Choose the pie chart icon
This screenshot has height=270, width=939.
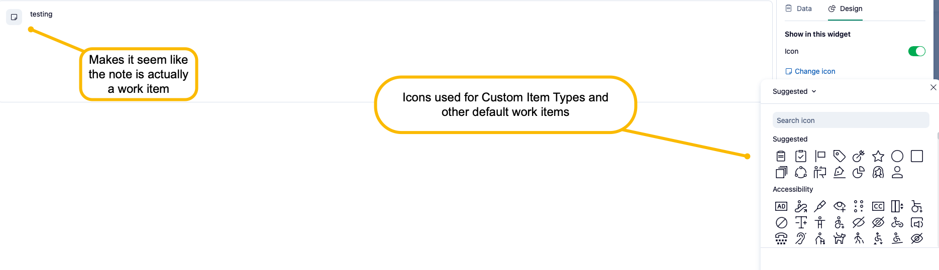pos(859,172)
